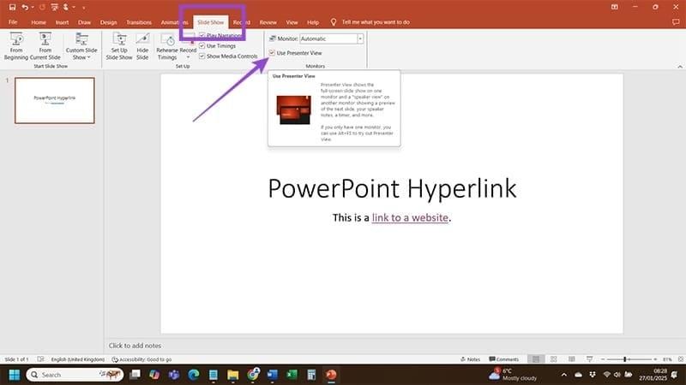Click the taskbar Search box
This screenshot has width=686, height=385.
(75, 375)
